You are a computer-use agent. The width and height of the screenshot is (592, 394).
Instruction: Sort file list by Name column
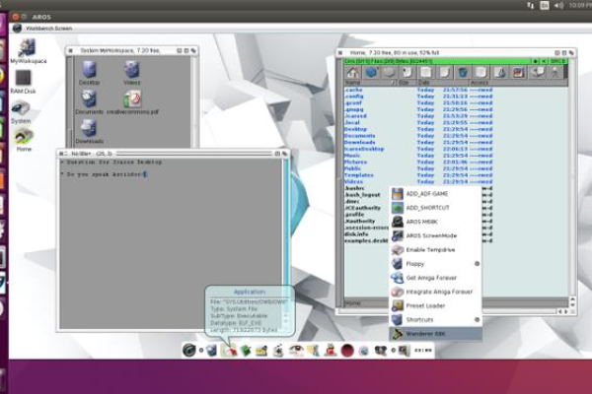[x=369, y=82]
